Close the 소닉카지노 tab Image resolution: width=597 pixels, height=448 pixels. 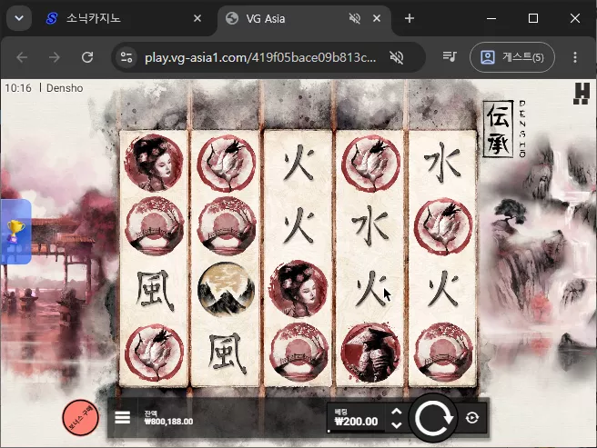(197, 18)
